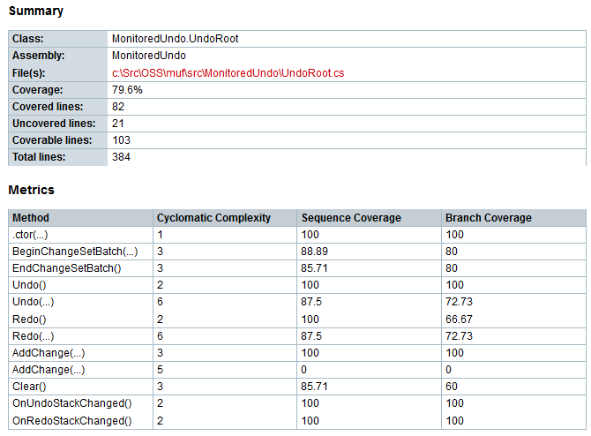Click the Method column header

[31, 218]
